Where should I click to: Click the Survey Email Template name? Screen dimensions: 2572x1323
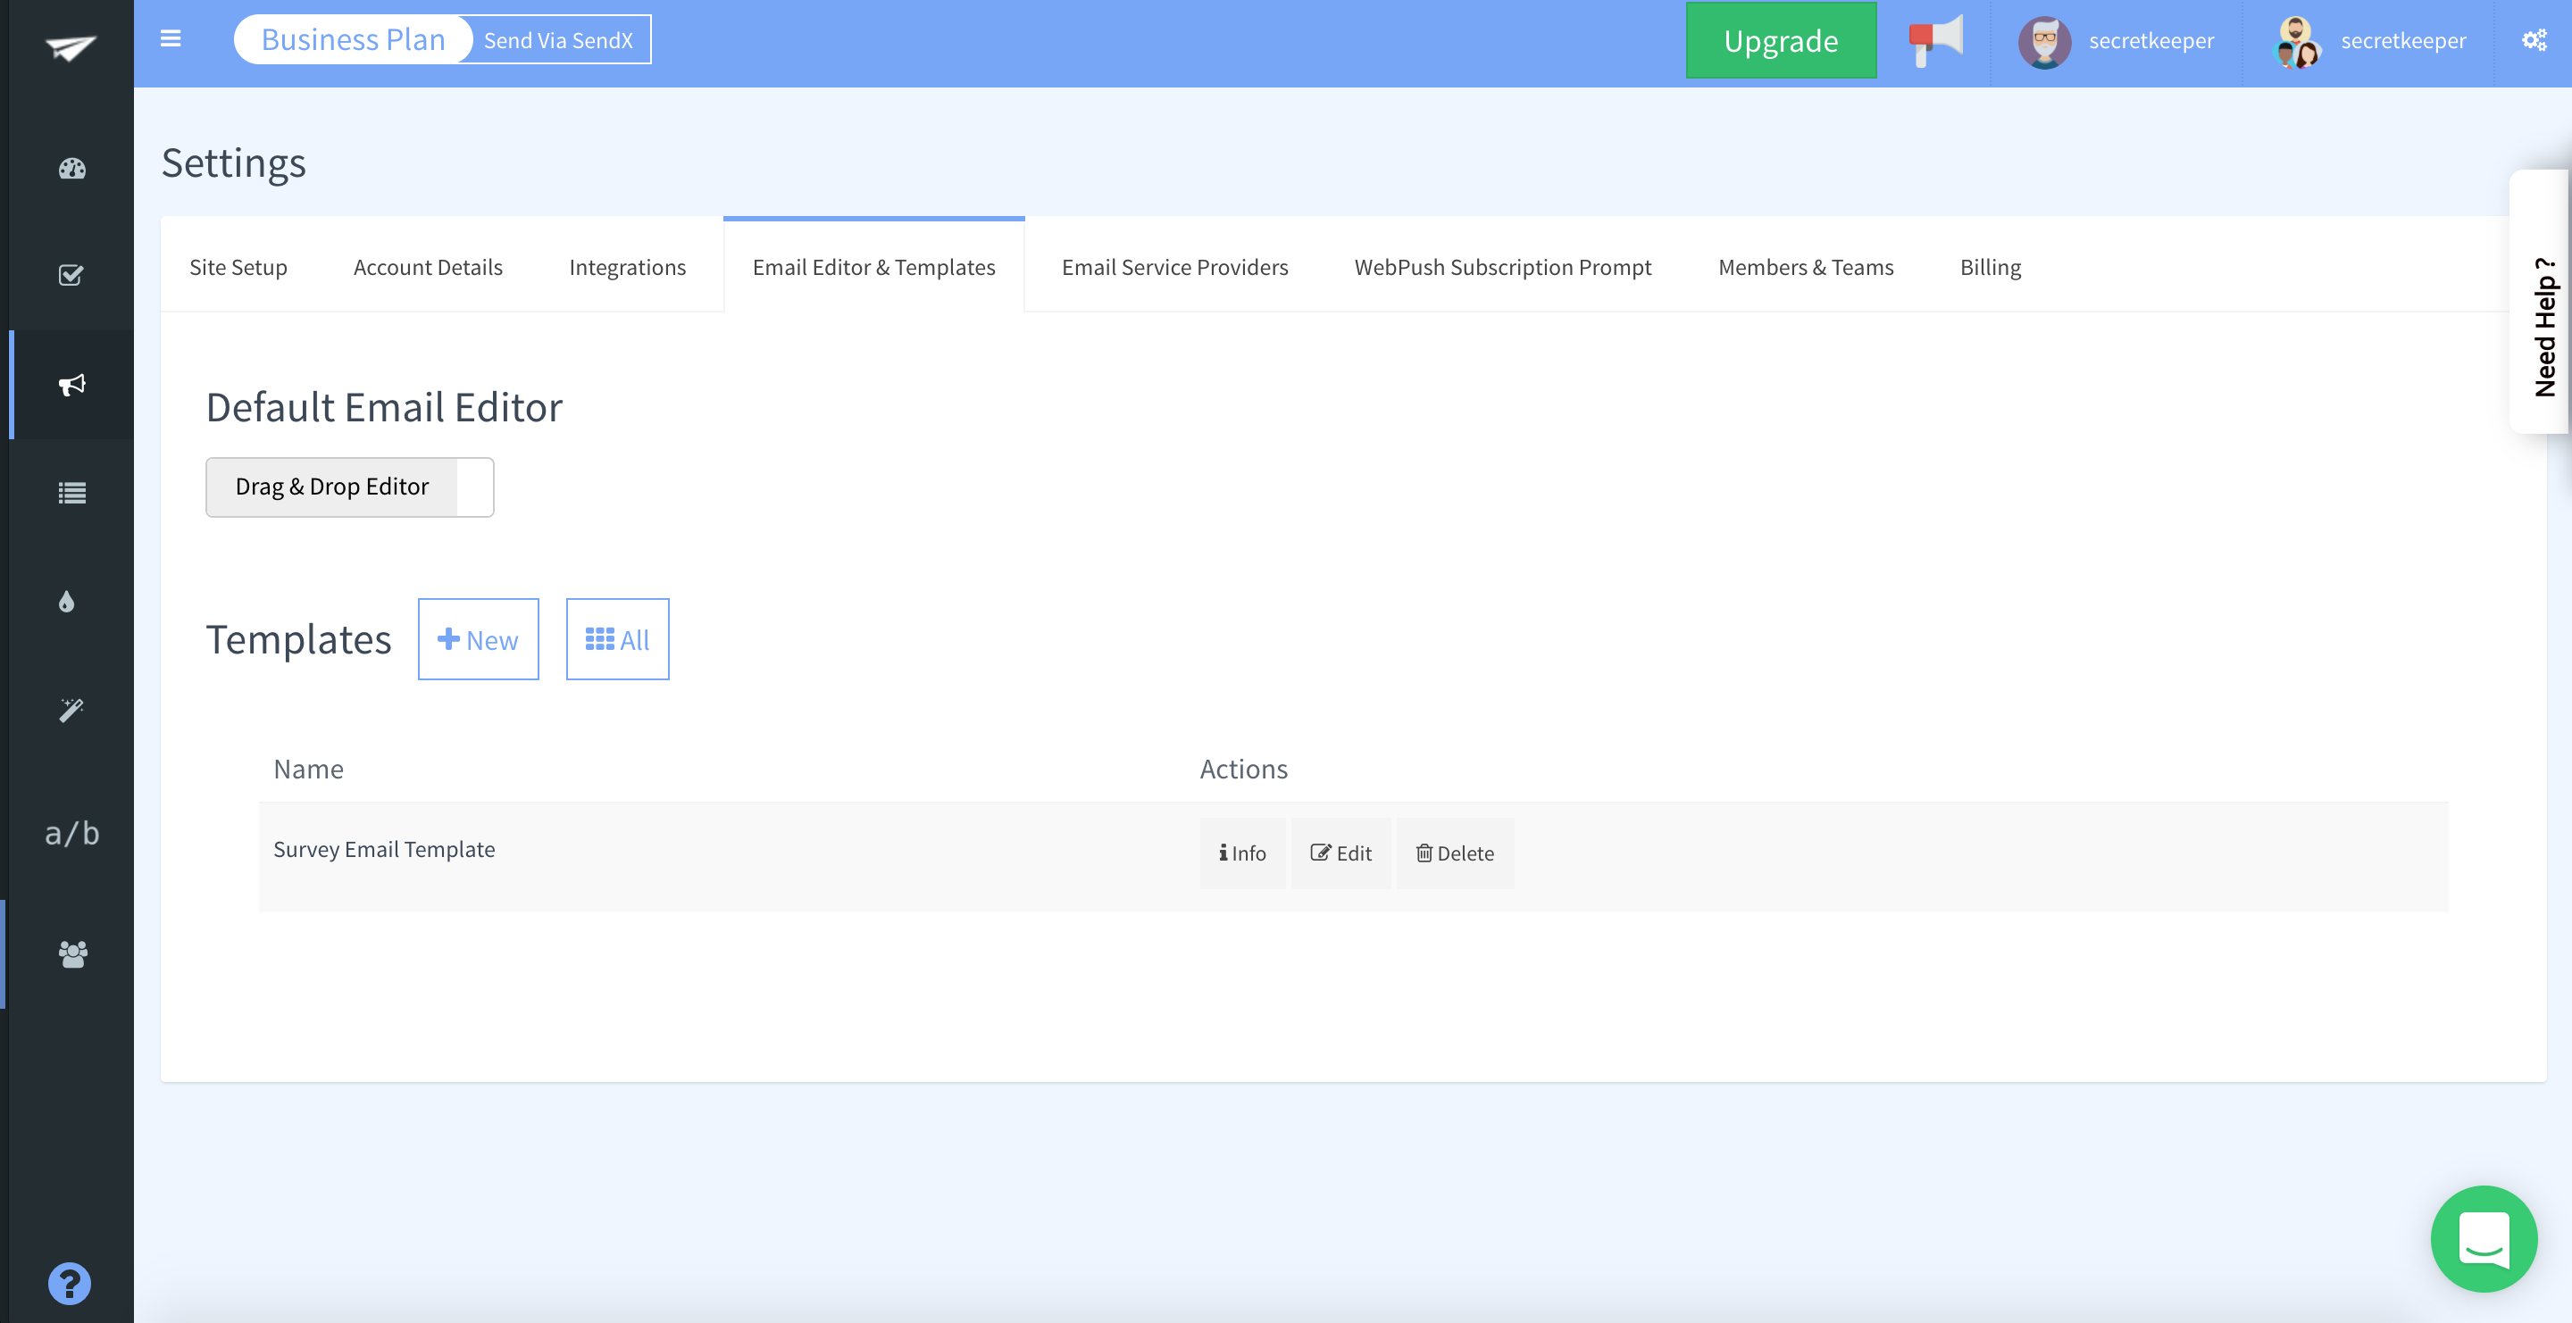[x=384, y=849]
